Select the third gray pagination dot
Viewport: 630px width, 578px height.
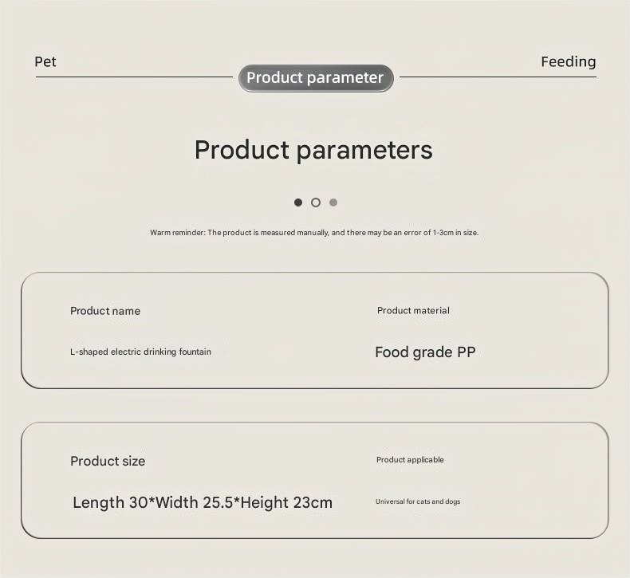point(333,202)
